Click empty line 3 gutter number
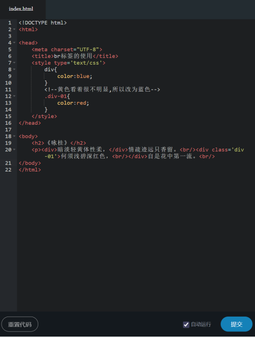Viewport: 255px width, 338px height. [10, 36]
